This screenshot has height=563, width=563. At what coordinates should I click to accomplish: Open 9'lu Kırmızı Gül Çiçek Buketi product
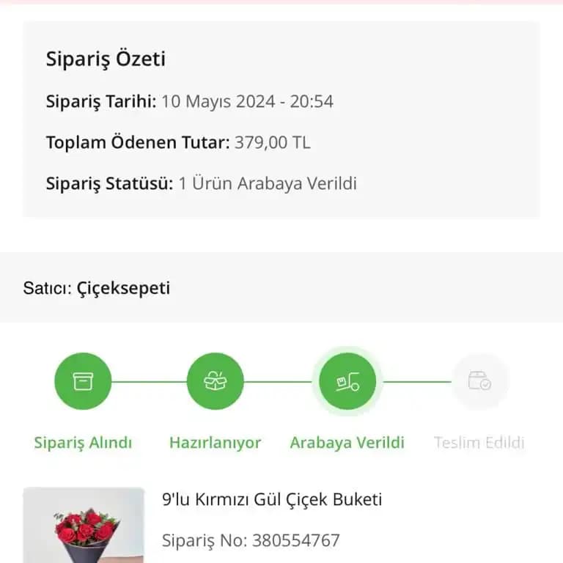tap(272, 500)
